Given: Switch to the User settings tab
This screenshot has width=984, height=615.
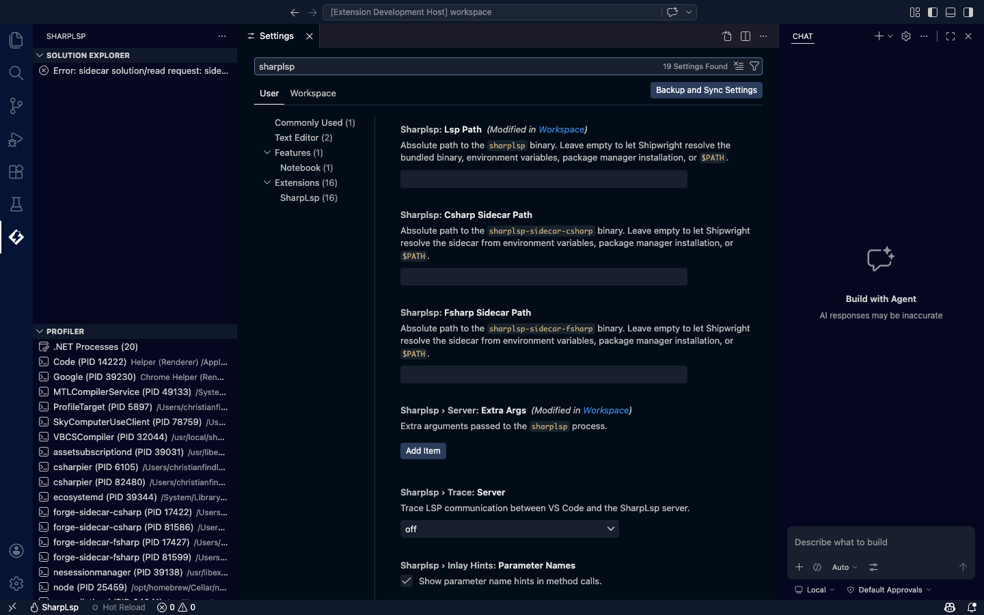Looking at the screenshot, I should 269,94.
